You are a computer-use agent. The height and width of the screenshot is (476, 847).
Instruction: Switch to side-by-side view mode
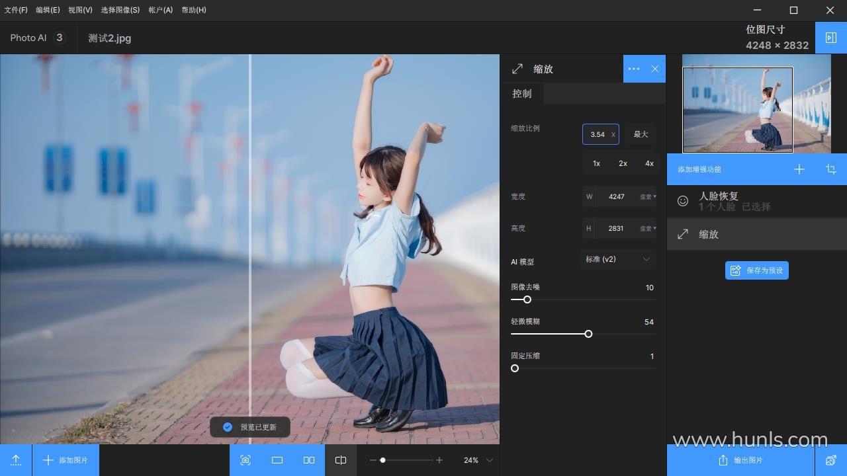[309, 460]
